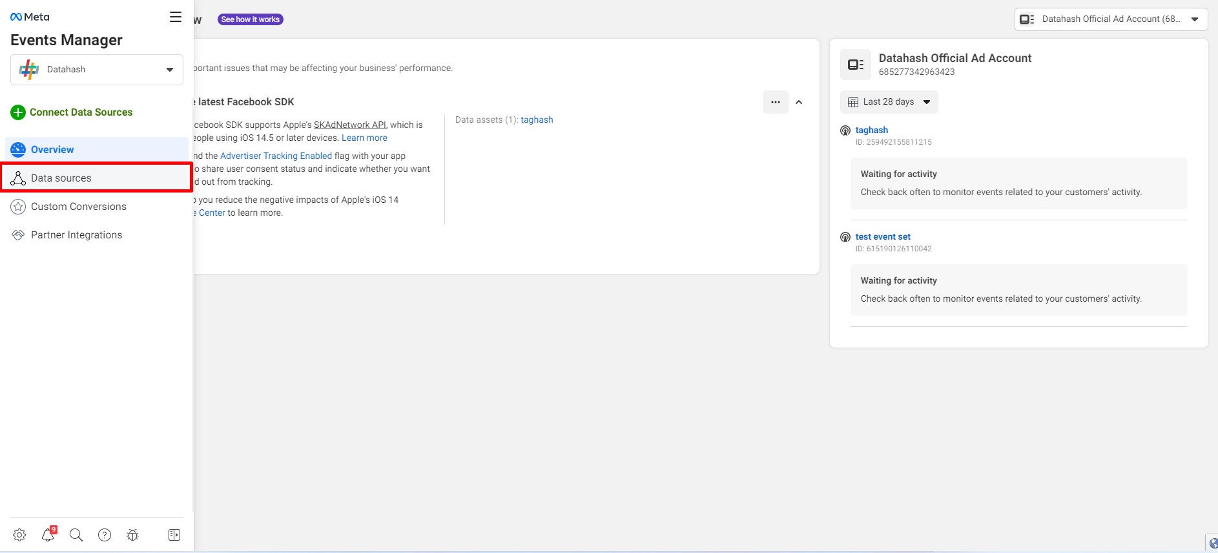1218x553 pixels.
Task: Open notifications bell icon
Action: (48, 535)
